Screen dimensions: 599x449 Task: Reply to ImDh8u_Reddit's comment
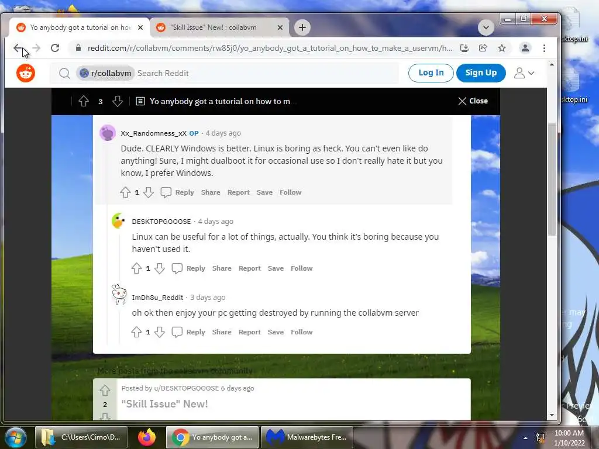click(x=188, y=332)
